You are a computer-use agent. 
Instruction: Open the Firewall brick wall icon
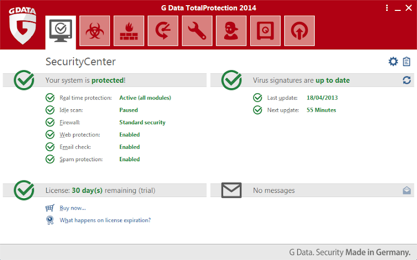(128, 31)
